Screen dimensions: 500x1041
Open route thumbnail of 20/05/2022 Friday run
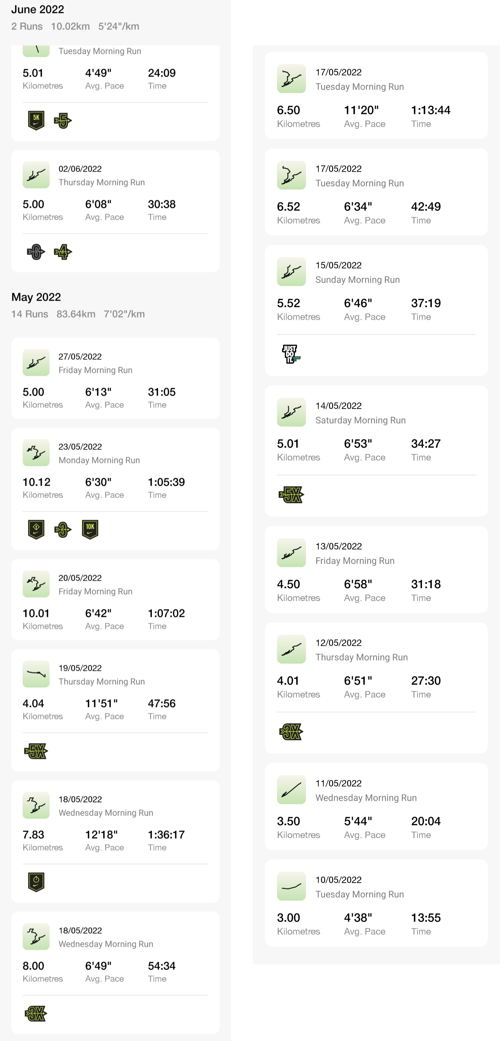36,584
